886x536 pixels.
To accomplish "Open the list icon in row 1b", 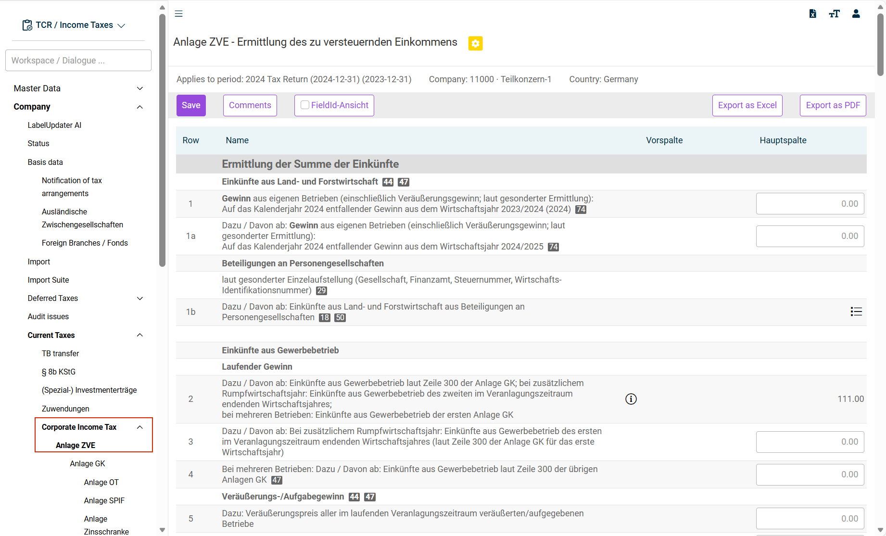I will pos(856,312).
